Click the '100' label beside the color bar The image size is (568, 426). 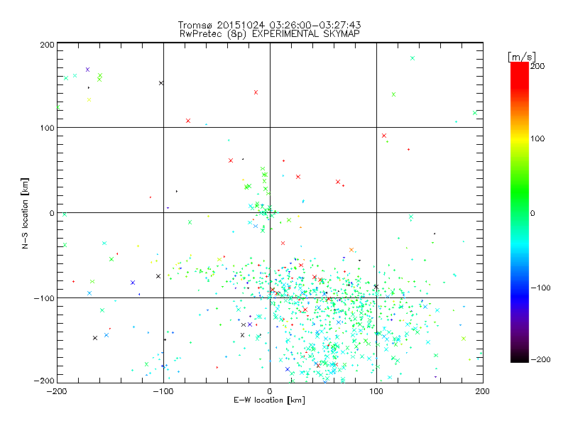click(x=537, y=138)
